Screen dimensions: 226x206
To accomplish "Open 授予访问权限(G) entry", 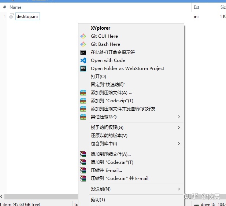I will (x=131, y=128).
